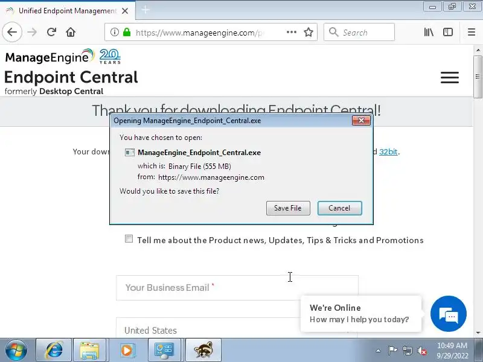
Task: Open the Firefox hamburger menu
Action: click(472, 32)
